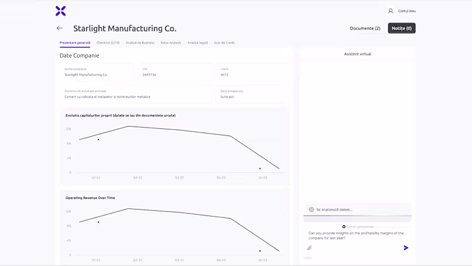Open the Documente (2) button

(365, 28)
